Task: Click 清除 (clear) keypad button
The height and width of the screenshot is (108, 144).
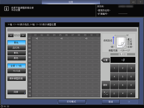Action: [106, 85]
